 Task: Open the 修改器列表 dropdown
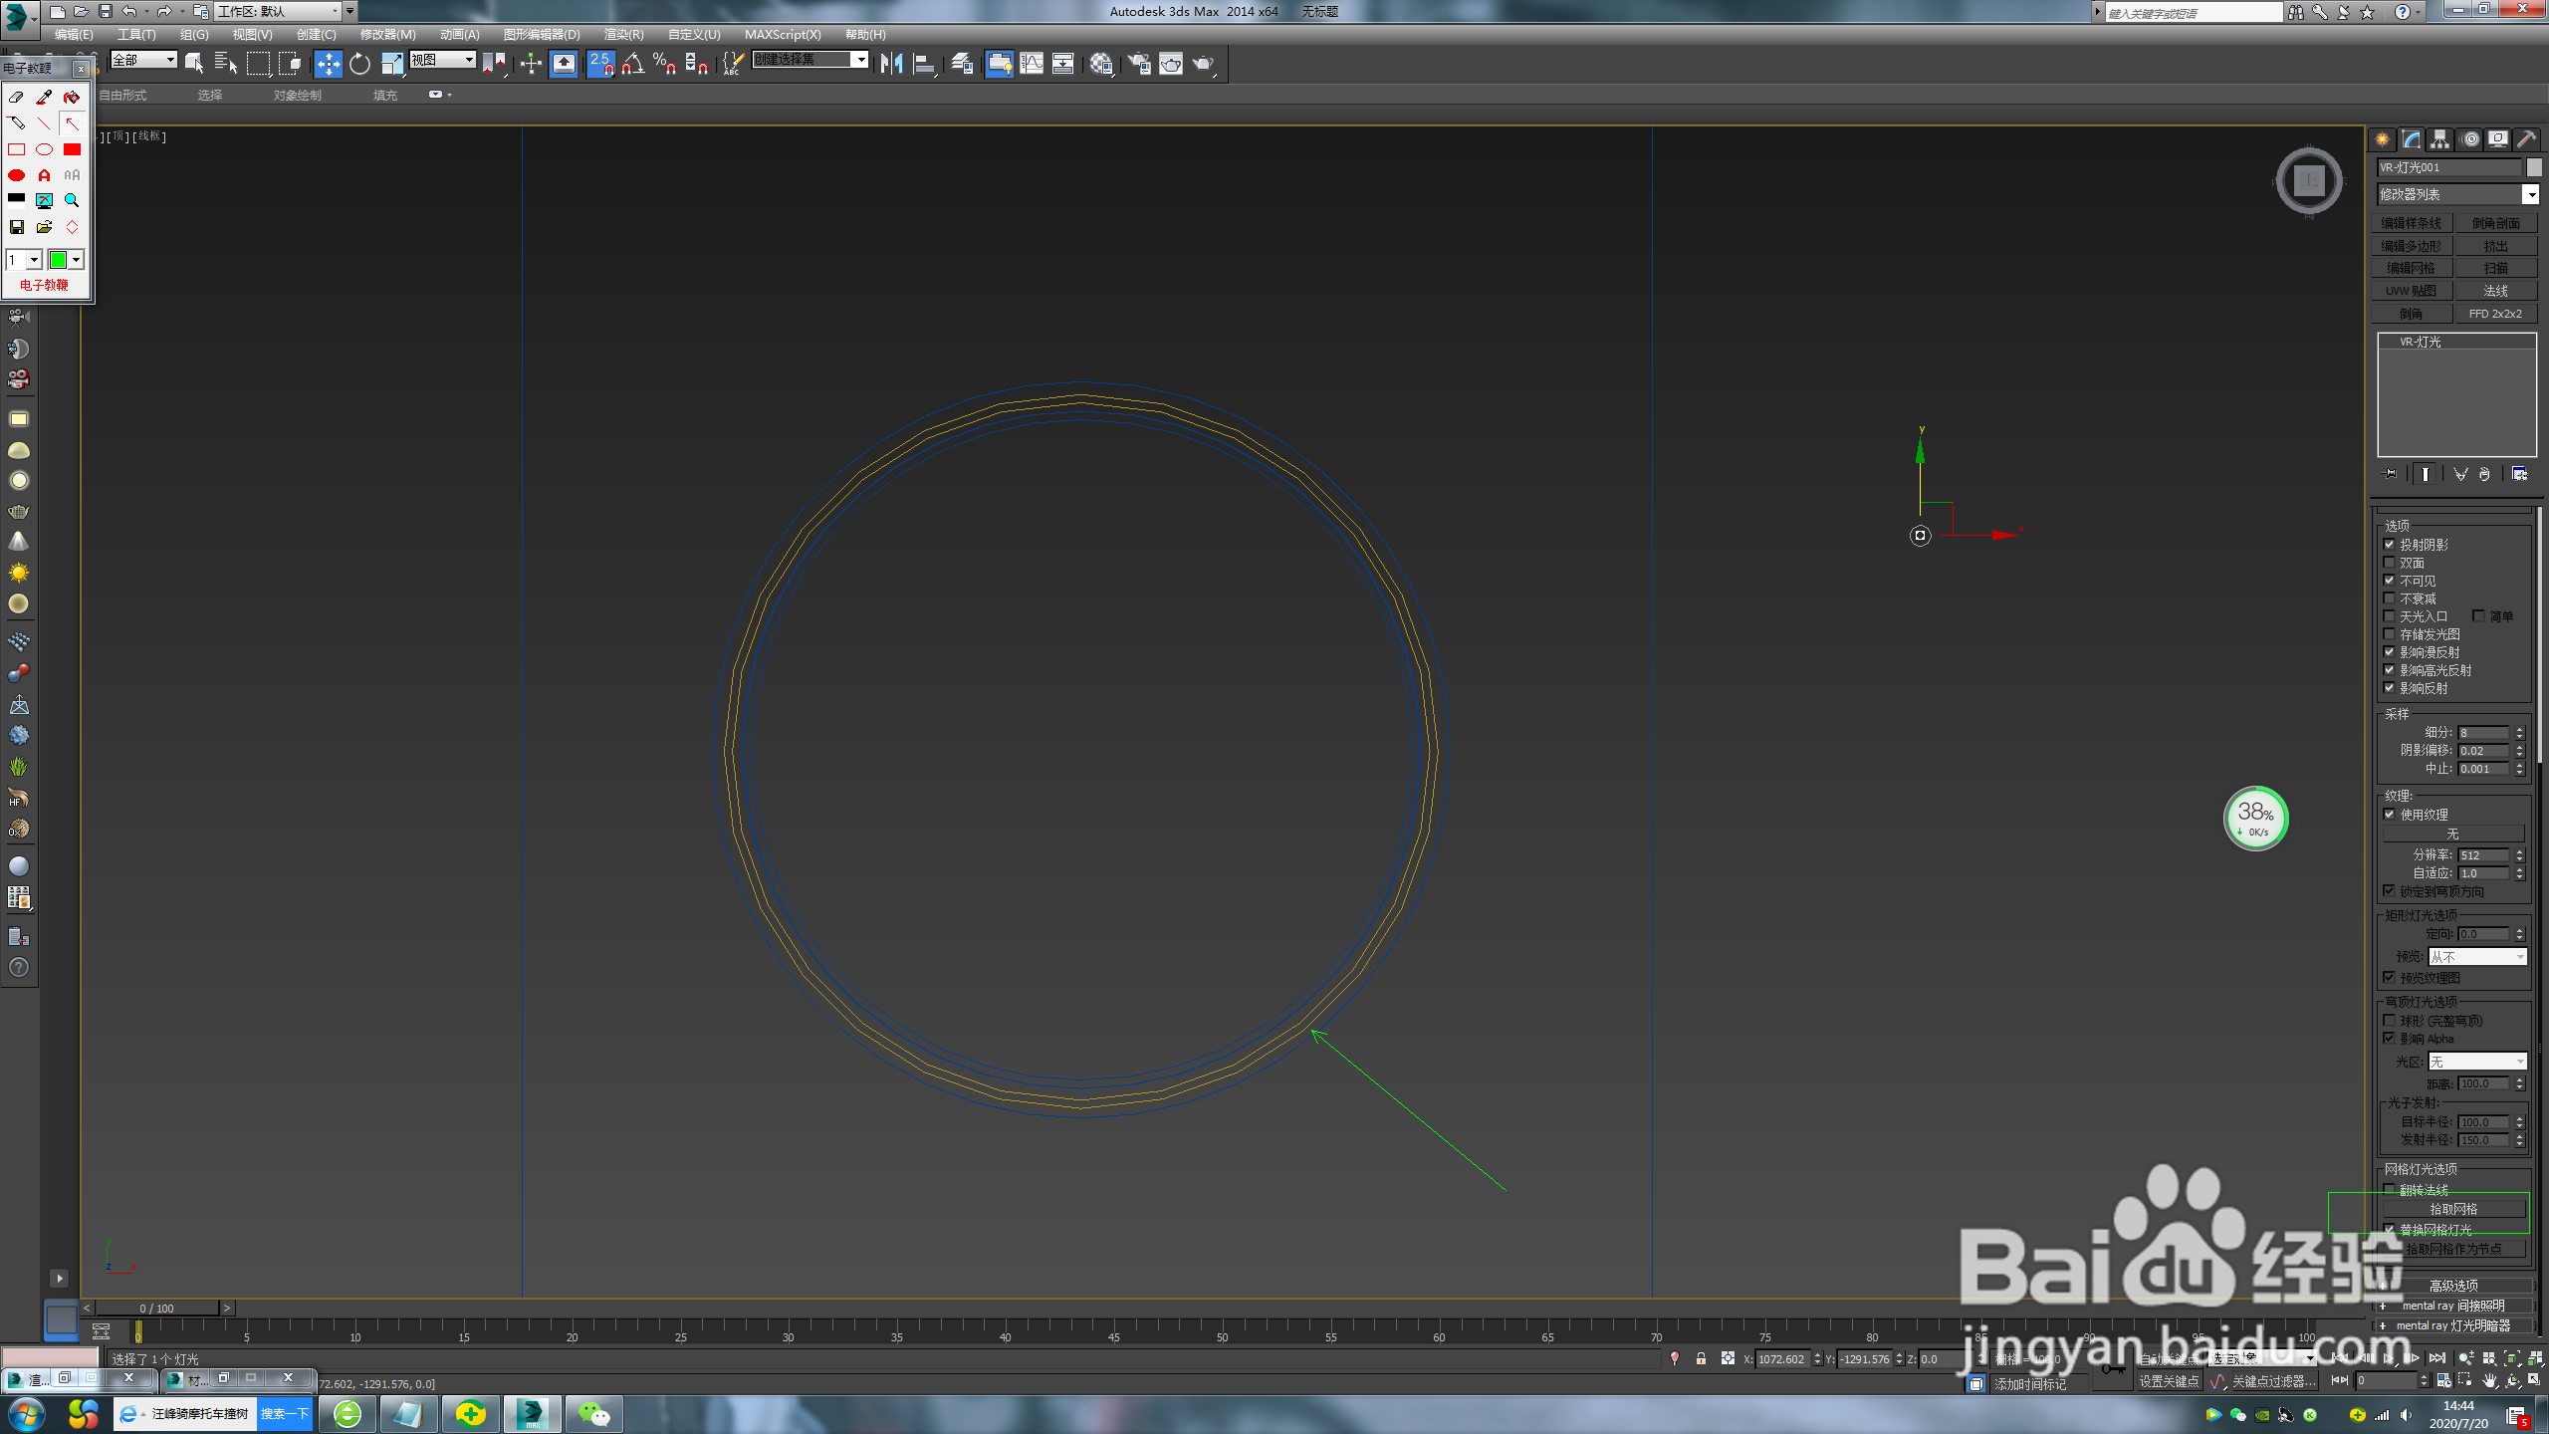[x=2530, y=194]
